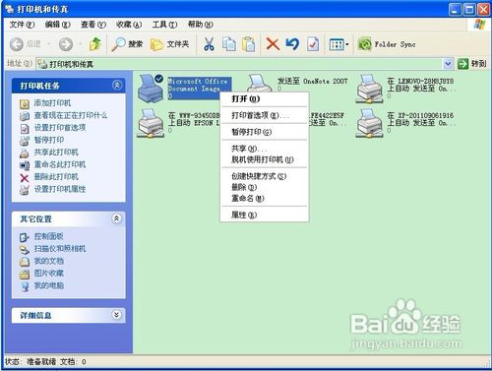Click the 发送至 OneNote 2007 label

point(312,82)
